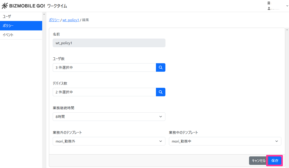Follow the wt_policy1 breadcrumb link
The image size is (289, 168).
click(71, 20)
